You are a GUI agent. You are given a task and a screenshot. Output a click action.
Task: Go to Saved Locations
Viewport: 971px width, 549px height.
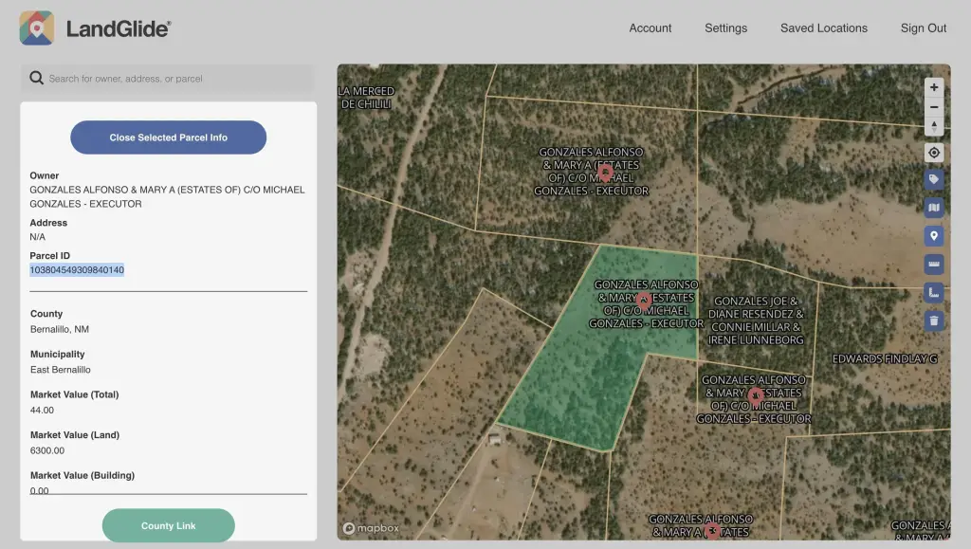[x=823, y=28]
